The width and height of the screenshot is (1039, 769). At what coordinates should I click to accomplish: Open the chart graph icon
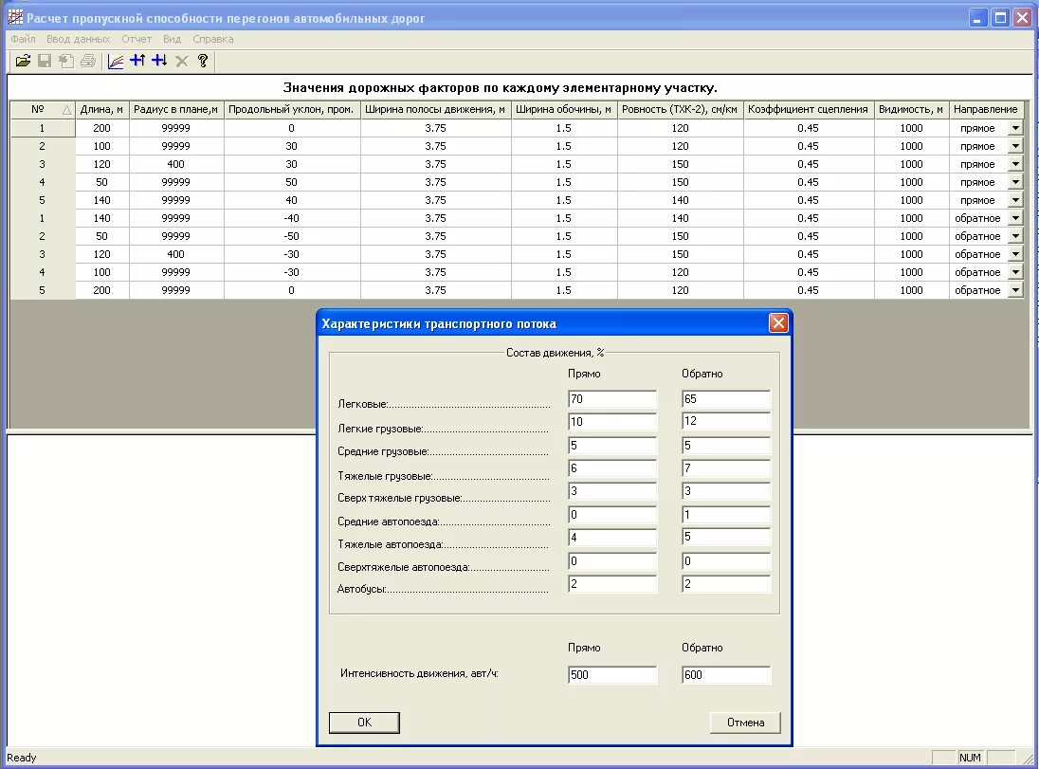(x=116, y=61)
